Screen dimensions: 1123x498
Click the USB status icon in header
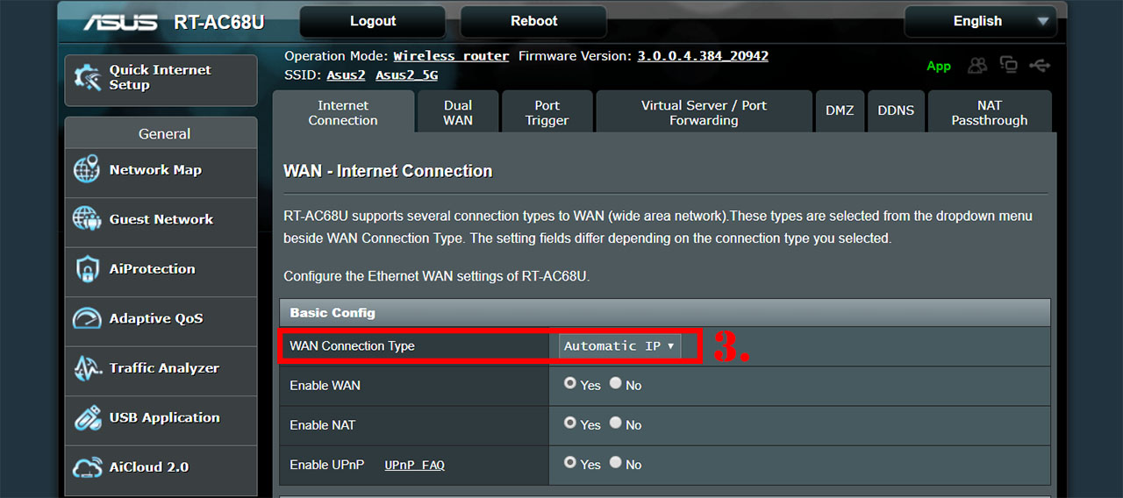pyautogui.click(x=1041, y=66)
